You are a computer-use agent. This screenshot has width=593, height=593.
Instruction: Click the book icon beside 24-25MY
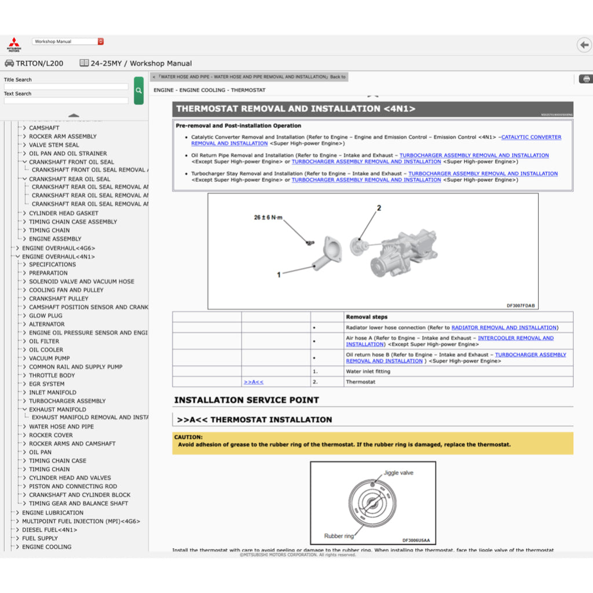pos(84,63)
